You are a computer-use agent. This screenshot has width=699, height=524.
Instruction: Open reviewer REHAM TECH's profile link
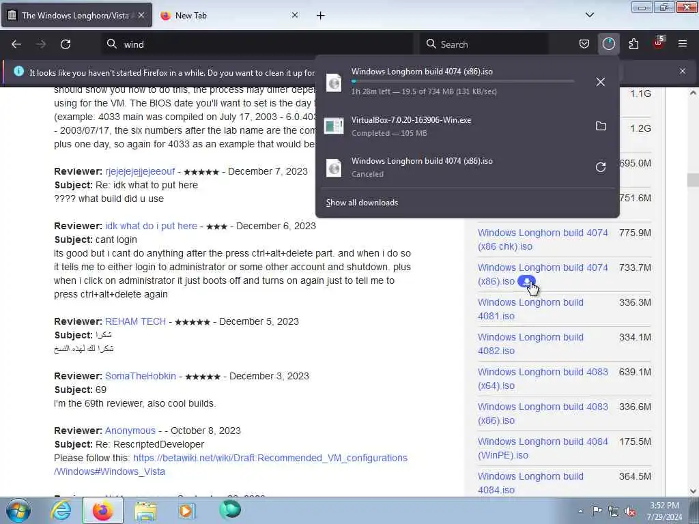[136, 321]
